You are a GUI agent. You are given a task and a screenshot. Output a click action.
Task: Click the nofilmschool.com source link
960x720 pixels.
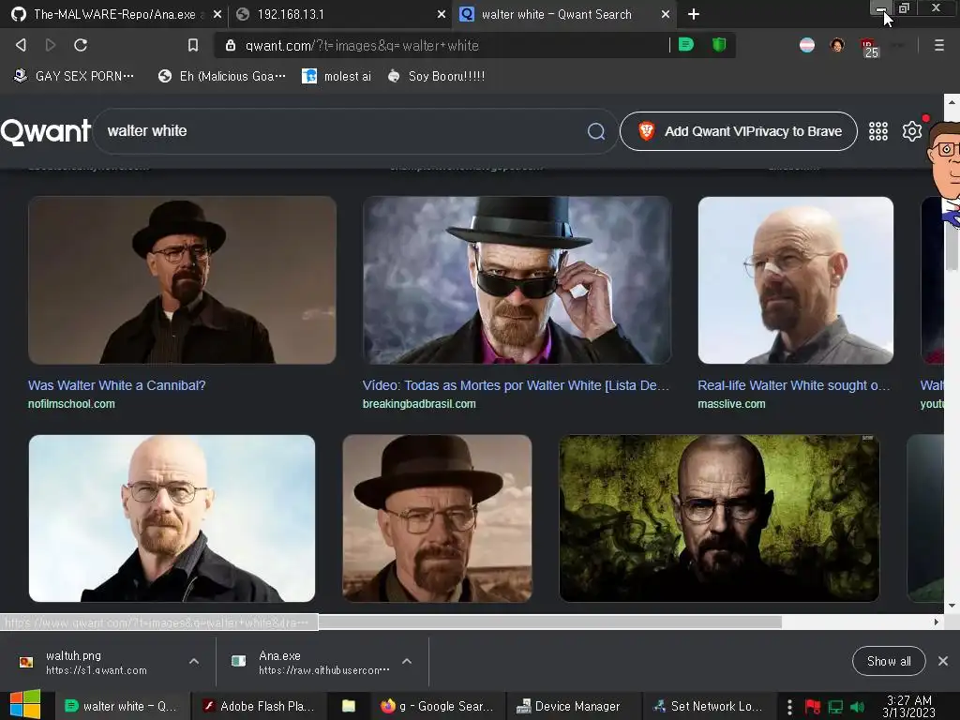tap(71, 403)
